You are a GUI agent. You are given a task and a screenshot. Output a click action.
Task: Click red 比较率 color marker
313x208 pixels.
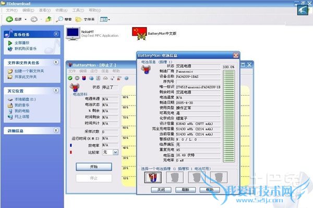(71, 152)
